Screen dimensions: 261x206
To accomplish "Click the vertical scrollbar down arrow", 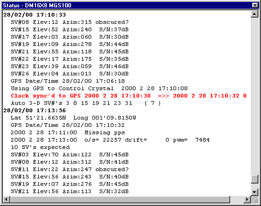I will [x=254, y=192].
